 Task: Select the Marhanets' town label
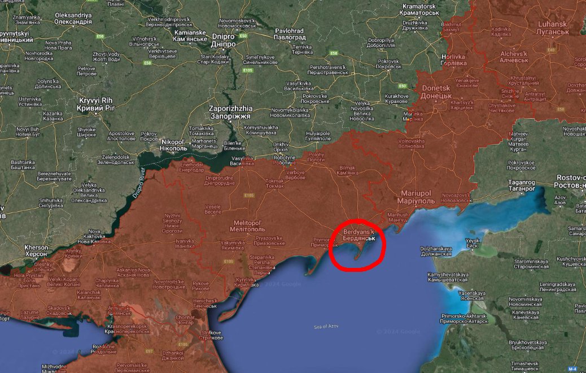pyautogui.click(x=204, y=144)
